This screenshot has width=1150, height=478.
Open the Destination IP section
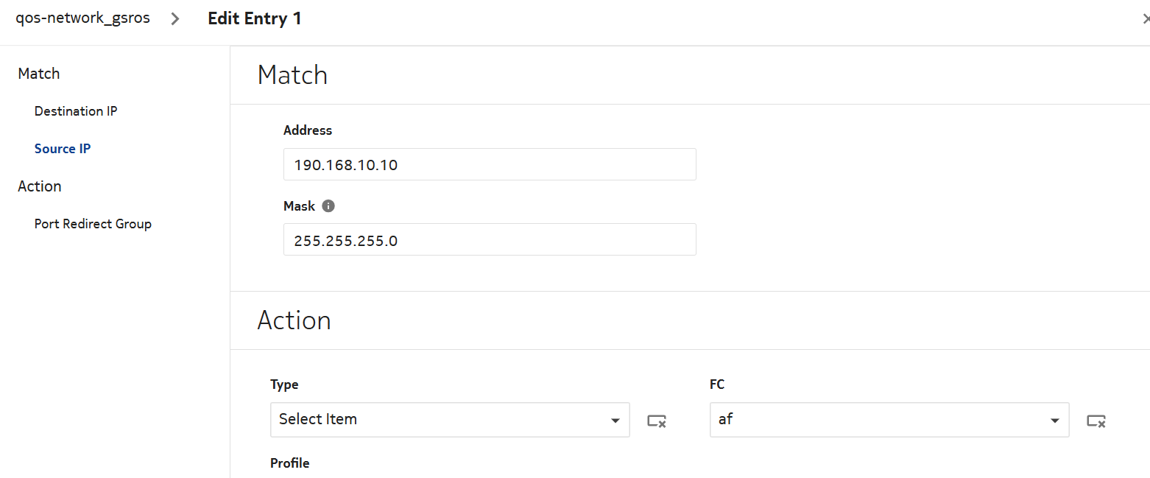(x=76, y=111)
